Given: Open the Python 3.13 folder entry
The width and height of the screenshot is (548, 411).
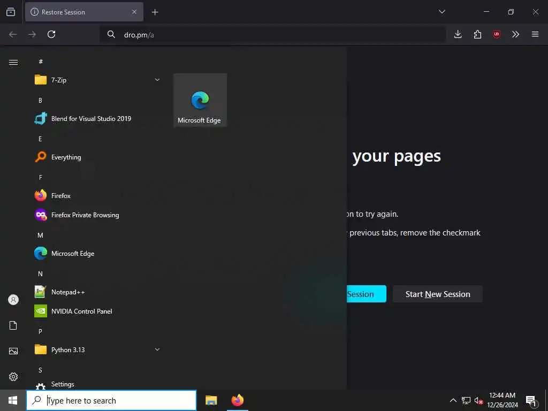Looking at the screenshot, I should (97, 349).
